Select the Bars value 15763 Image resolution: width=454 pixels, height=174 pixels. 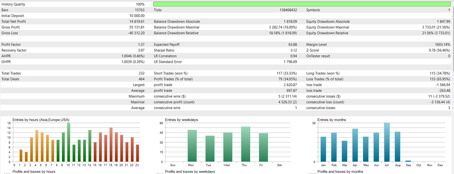coord(140,10)
